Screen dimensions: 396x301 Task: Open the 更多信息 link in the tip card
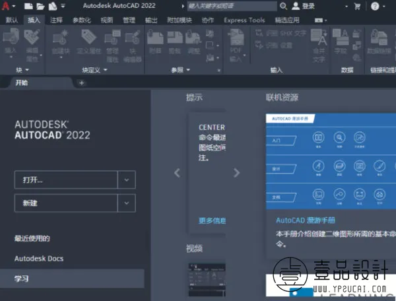click(x=212, y=220)
